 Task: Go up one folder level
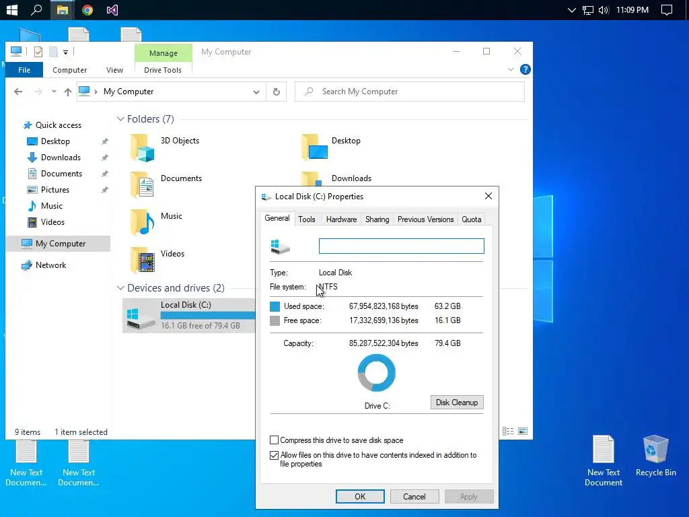pos(68,92)
